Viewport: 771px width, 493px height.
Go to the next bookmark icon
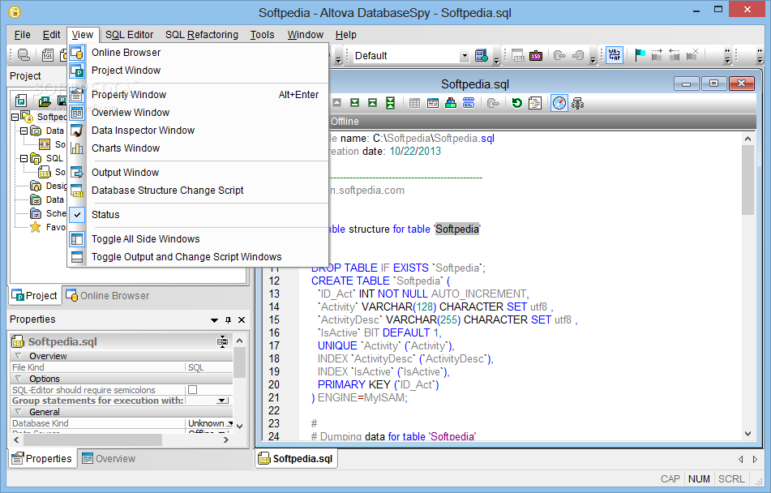point(657,55)
